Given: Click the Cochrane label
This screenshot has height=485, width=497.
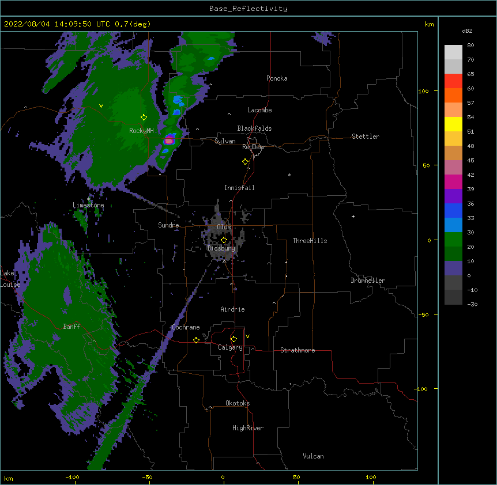Looking at the screenshot, I should [x=186, y=327].
